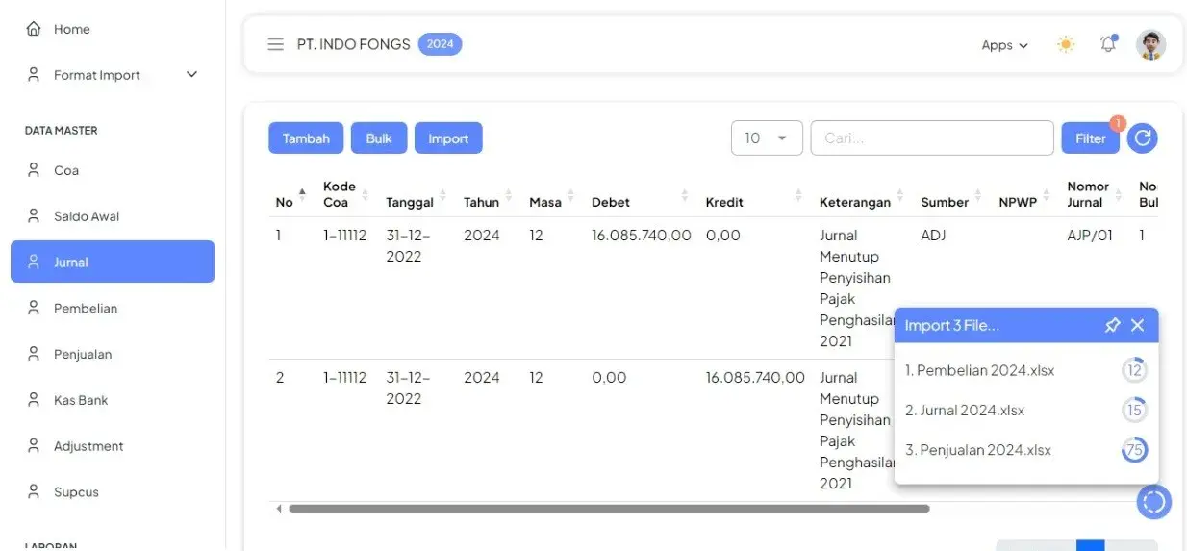The image size is (1187, 551).
Task: Click the Adjustment sidebar icon
Action: [34, 446]
